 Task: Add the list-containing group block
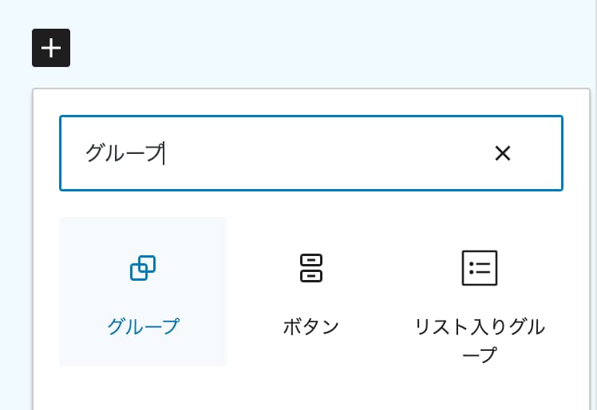click(480, 292)
